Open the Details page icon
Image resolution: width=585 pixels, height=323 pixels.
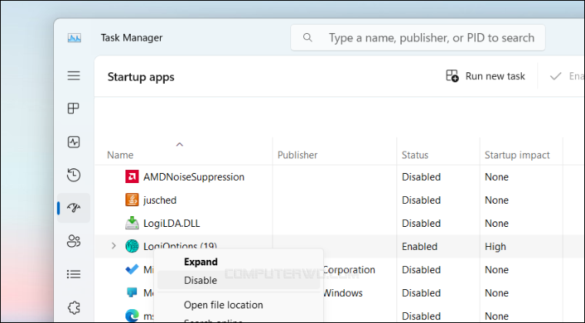[x=73, y=275]
